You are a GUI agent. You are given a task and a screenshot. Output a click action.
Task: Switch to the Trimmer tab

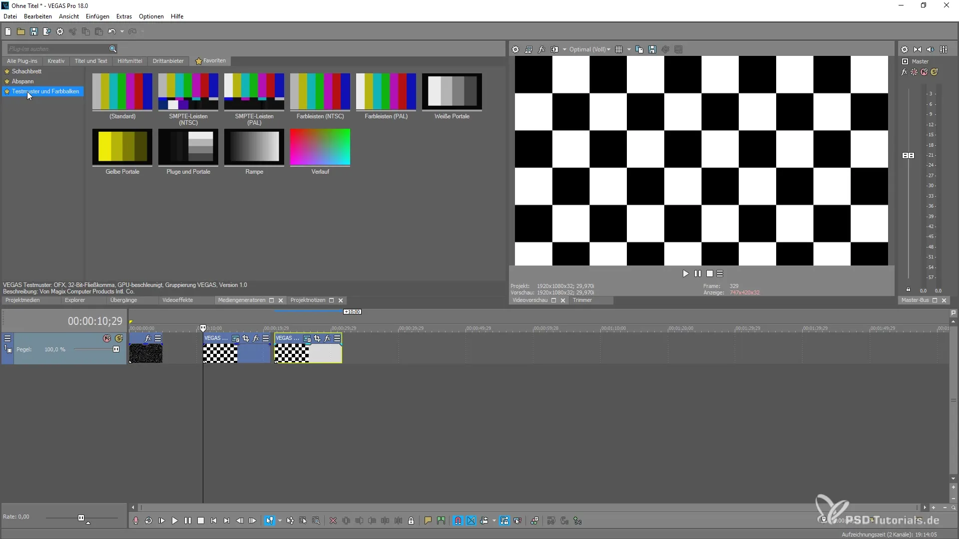pyautogui.click(x=582, y=300)
